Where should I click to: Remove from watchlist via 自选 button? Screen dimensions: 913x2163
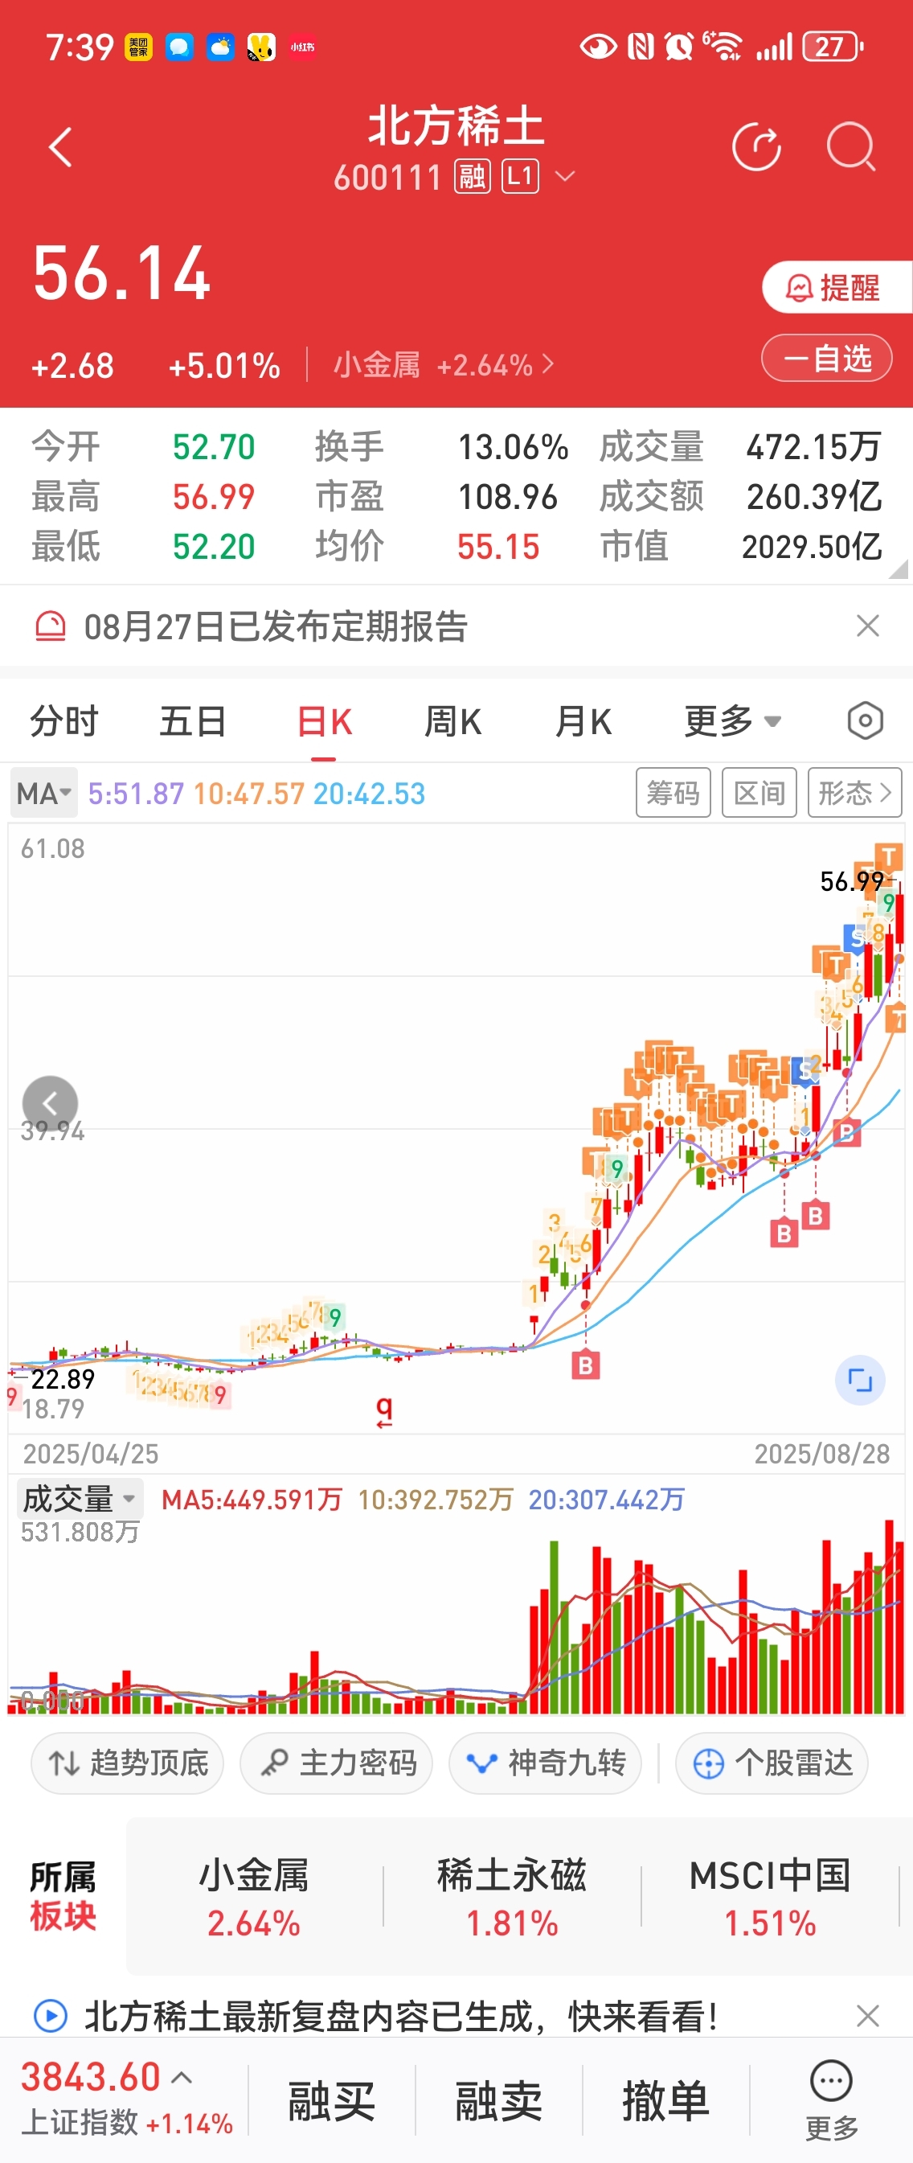(826, 359)
